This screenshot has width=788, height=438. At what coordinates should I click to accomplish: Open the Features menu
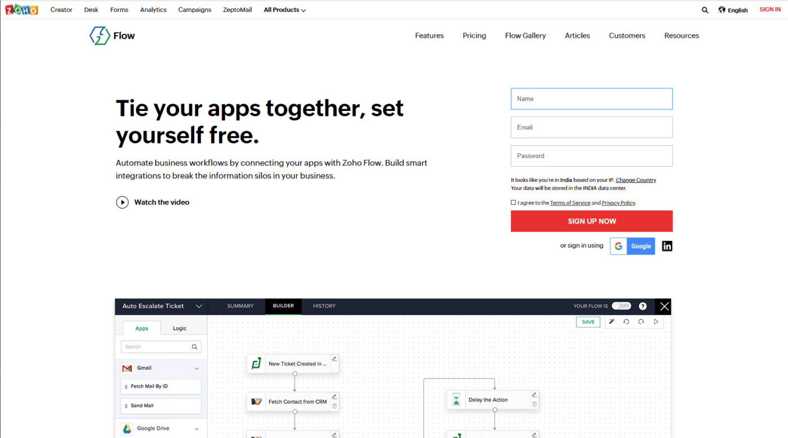(429, 35)
